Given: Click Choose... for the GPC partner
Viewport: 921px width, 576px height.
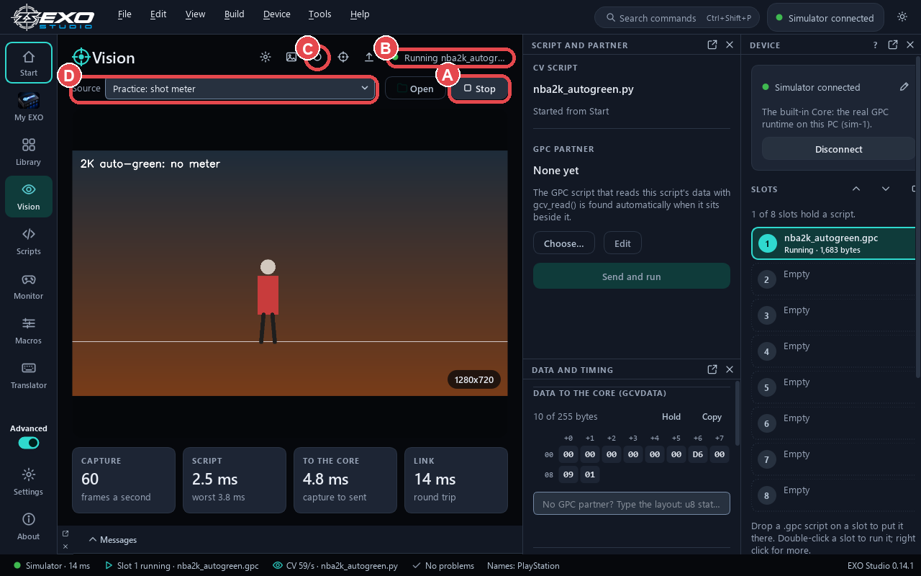Looking at the screenshot, I should pyautogui.click(x=564, y=243).
